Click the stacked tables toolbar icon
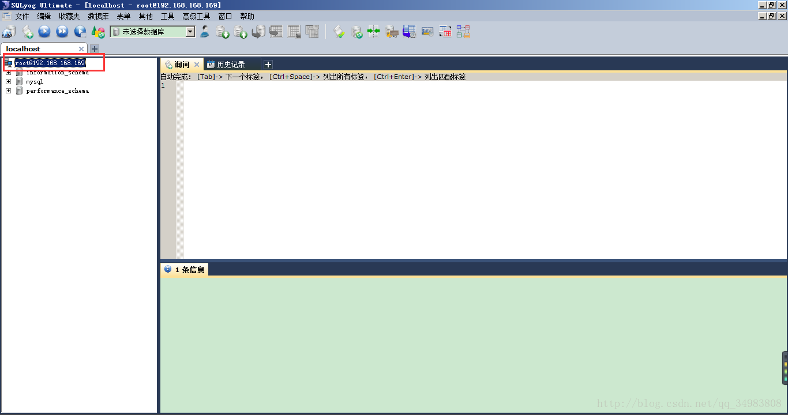 (312, 32)
